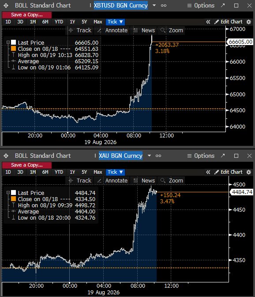Select 1M range in XAU chart
Screen dimensions: 255x297
33,172
